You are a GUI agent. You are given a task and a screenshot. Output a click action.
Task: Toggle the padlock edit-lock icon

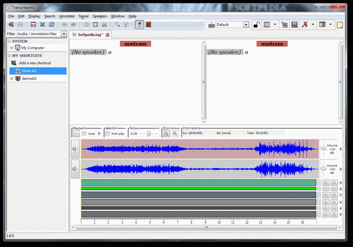[x=257, y=25]
